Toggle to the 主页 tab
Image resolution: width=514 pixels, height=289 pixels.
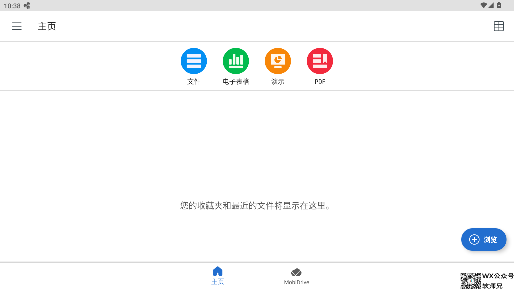[218, 276]
